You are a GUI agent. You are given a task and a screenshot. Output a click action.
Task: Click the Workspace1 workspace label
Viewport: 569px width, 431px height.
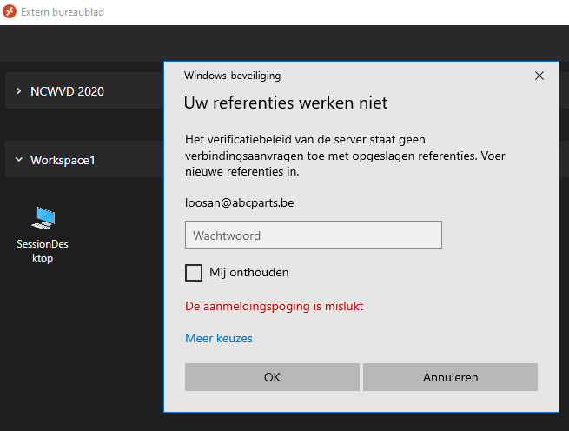(63, 160)
